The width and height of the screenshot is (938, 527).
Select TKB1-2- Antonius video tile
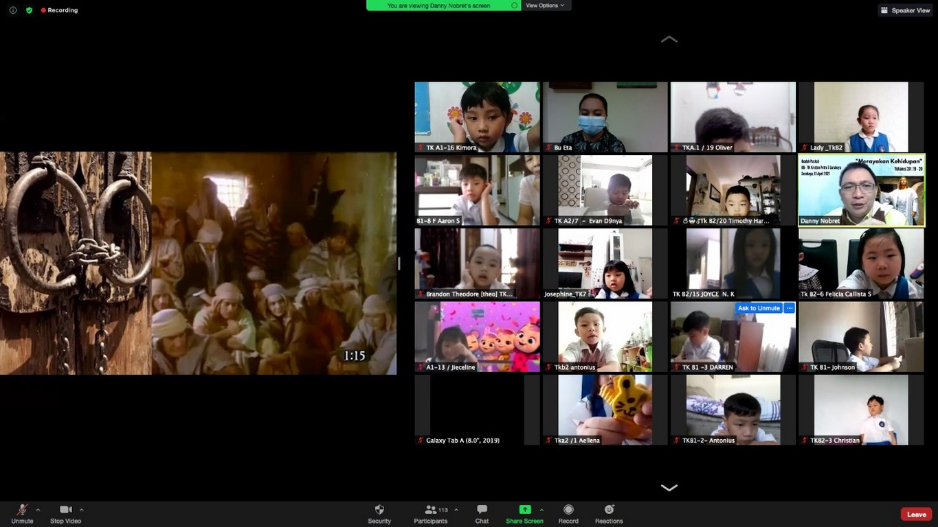click(733, 410)
